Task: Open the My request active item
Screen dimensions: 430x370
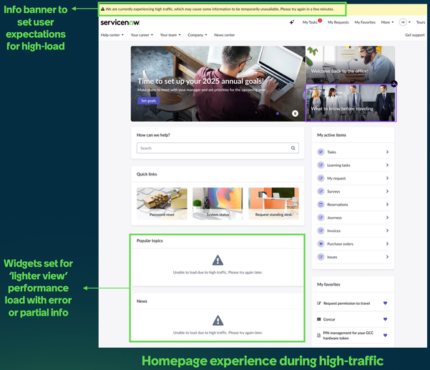Action: click(353, 178)
